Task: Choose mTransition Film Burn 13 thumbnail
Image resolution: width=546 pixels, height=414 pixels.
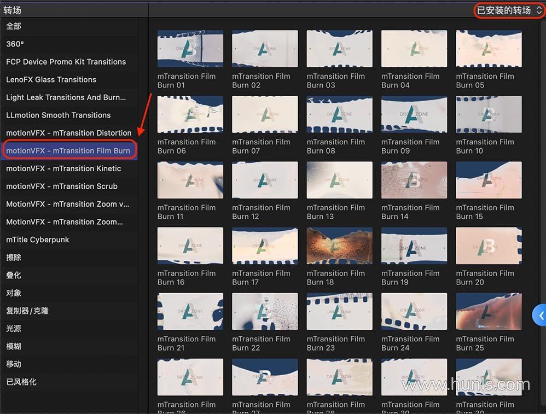Action: coord(340,180)
